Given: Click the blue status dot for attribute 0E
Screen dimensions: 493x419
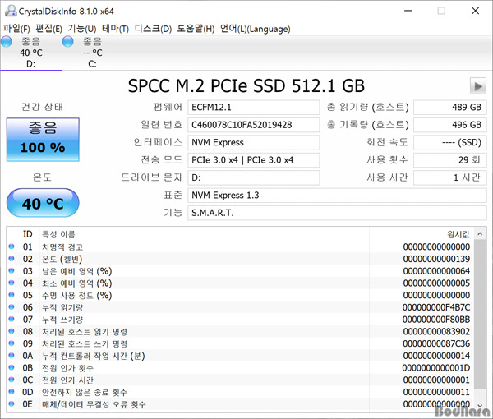Looking at the screenshot, I should pos(12,404).
